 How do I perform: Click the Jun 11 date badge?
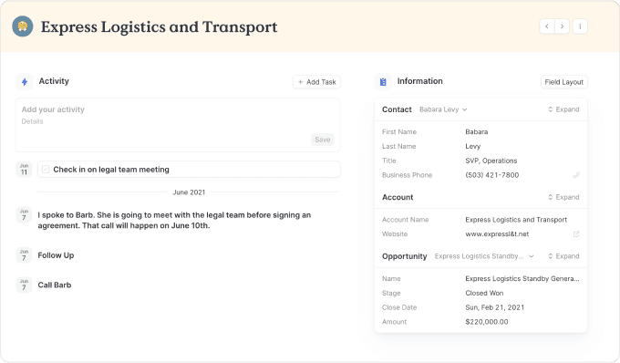click(x=24, y=170)
